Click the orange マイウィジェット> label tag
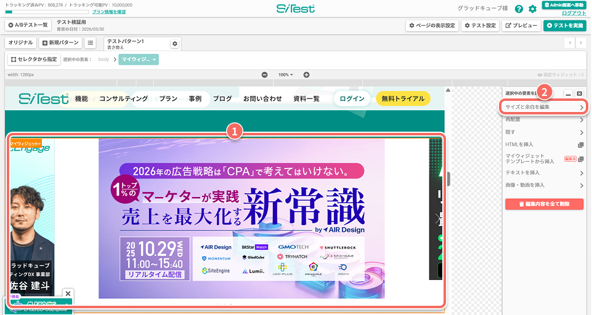Image resolution: width=592 pixels, height=315 pixels. (26, 144)
